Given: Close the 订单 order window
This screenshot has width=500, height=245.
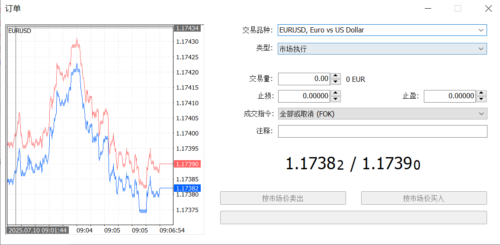Looking at the screenshot, I should (x=488, y=9).
